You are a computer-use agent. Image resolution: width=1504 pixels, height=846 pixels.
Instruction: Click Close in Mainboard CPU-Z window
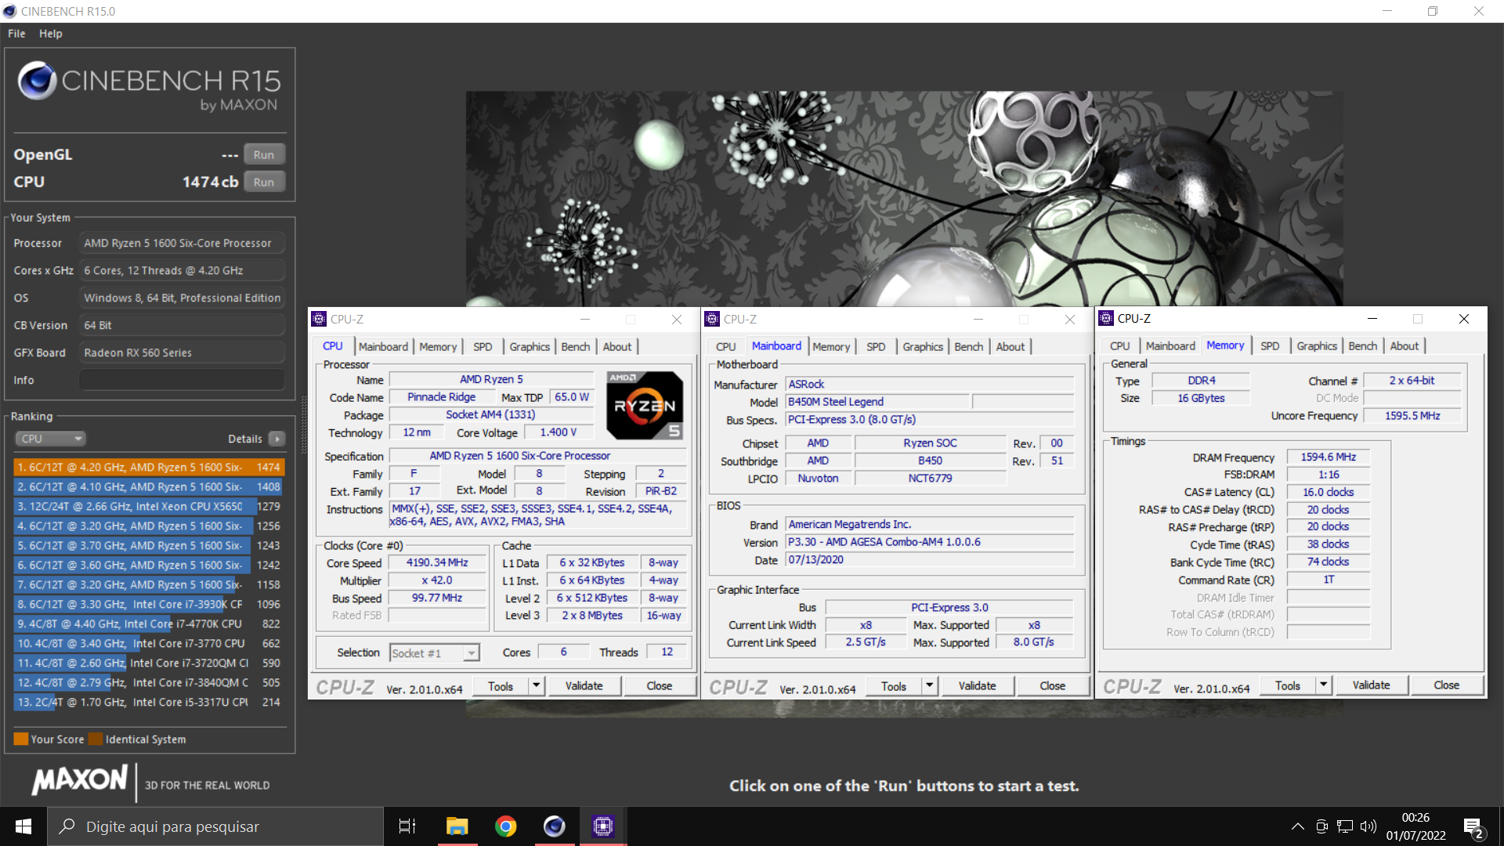tap(1053, 685)
